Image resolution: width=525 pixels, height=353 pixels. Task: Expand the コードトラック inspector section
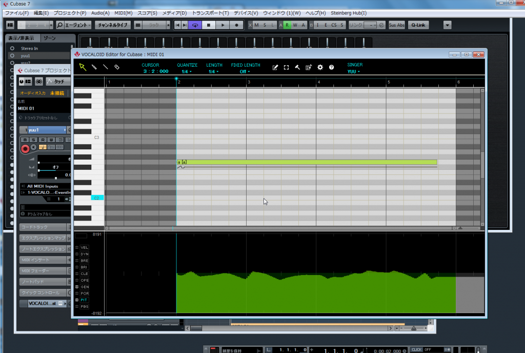[x=44, y=227]
